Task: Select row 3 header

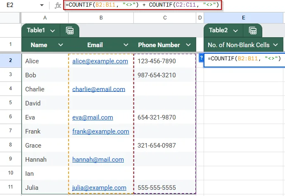Action: click(11, 74)
